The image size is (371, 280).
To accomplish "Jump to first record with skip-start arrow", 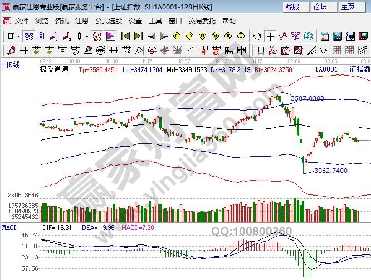I will click(x=125, y=36).
